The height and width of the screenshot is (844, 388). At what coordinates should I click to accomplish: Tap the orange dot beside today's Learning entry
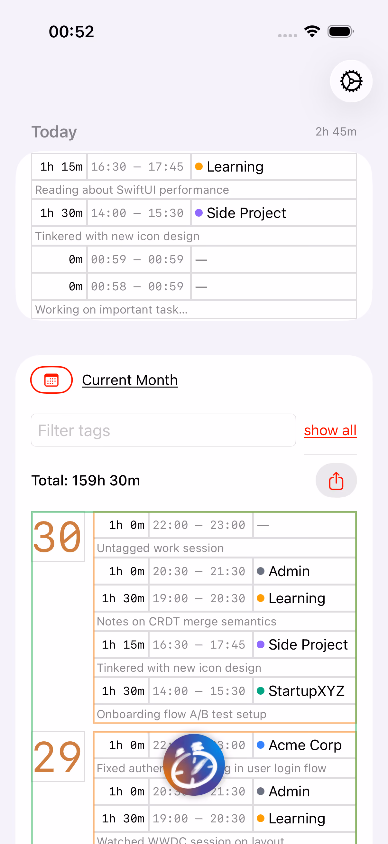click(x=199, y=166)
